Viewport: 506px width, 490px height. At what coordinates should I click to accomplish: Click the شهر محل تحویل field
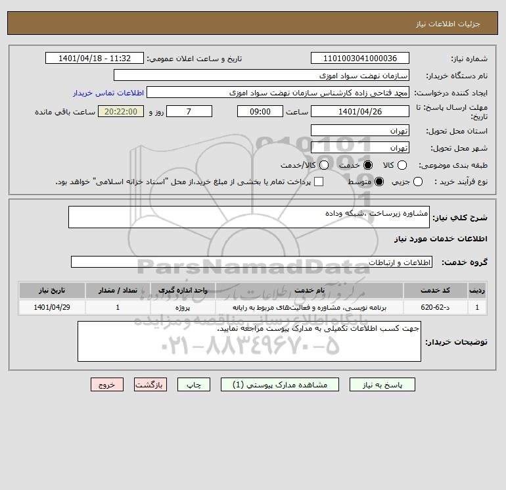(360, 147)
